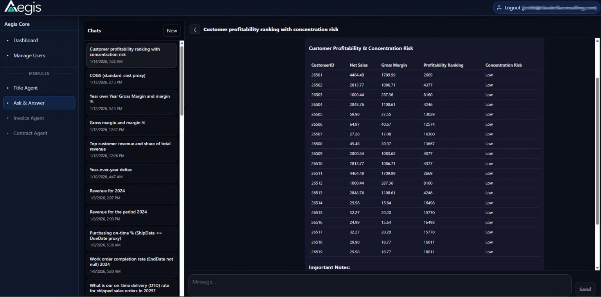Open the Revenue for 2024 chat
This screenshot has height=297, width=601.
pos(131,194)
